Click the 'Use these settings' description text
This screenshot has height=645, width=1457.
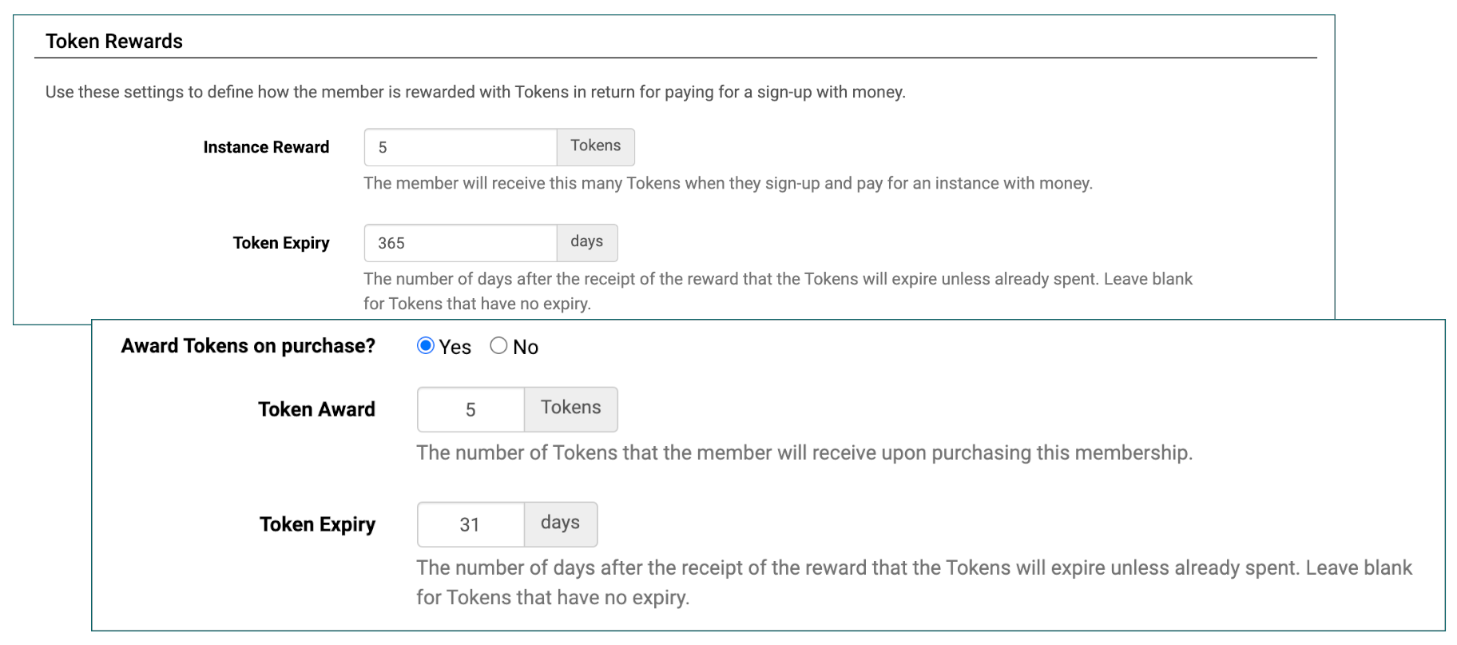475,92
